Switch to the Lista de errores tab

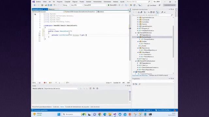click(x=95, y=107)
